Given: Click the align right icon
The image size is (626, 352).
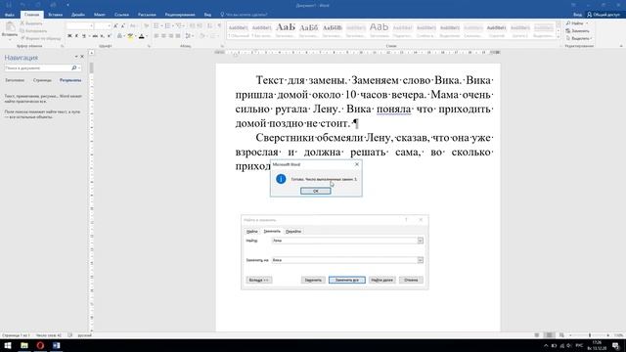Looking at the screenshot, I should (171, 36).
